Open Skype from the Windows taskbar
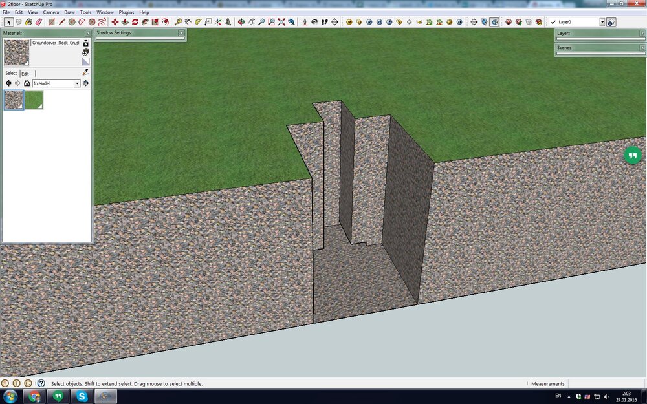This screenshot has width=647, height=404. point(82,396)
